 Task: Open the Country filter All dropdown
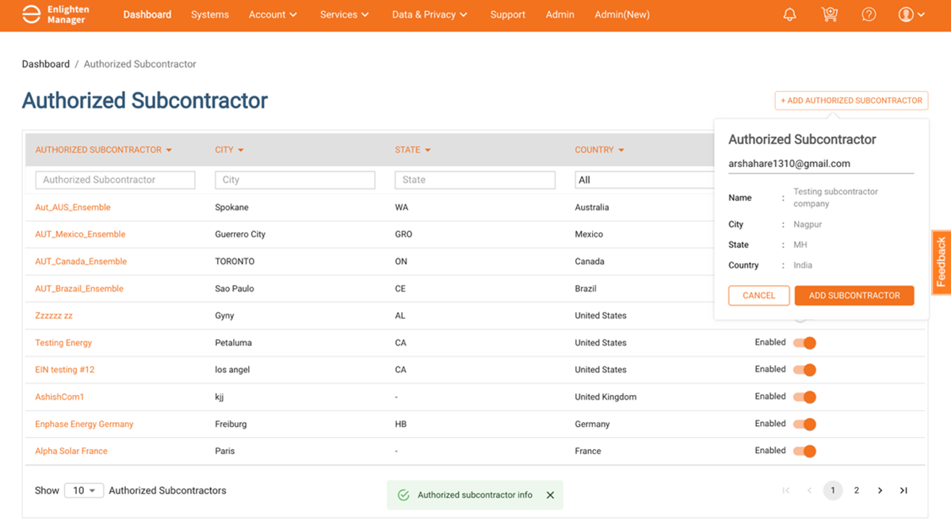pyautogui.click(x=644, y=180)
